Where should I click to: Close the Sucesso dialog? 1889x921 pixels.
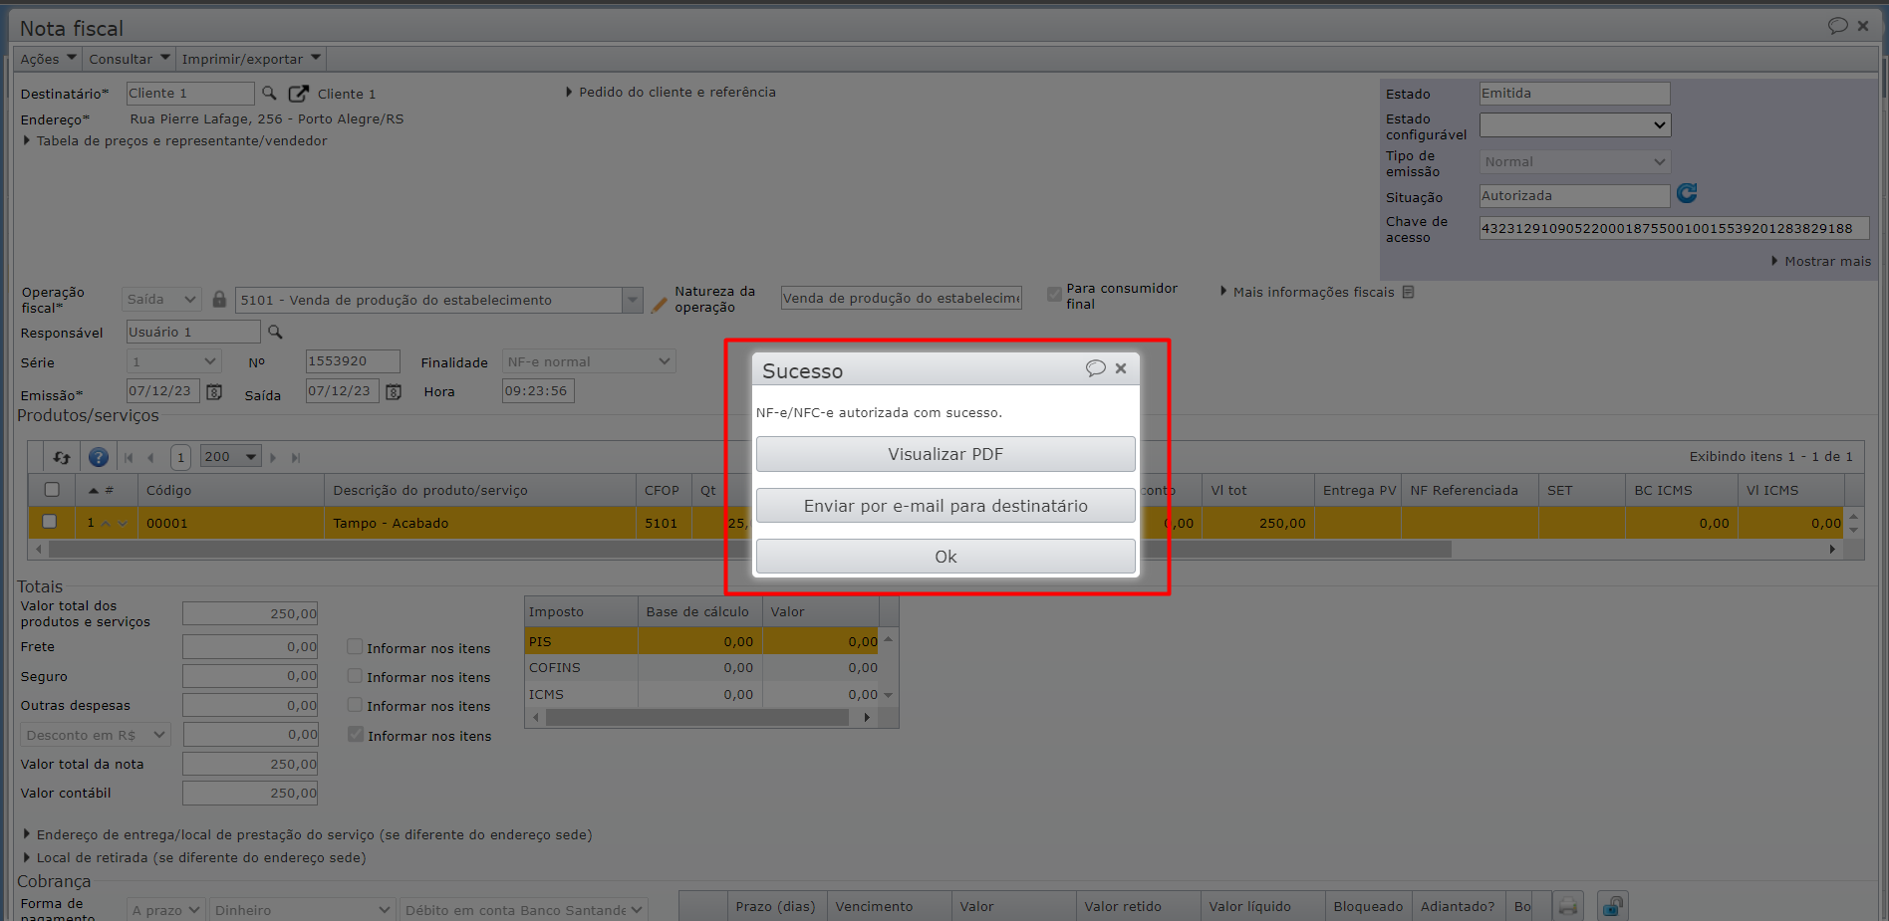[1121, 368]
